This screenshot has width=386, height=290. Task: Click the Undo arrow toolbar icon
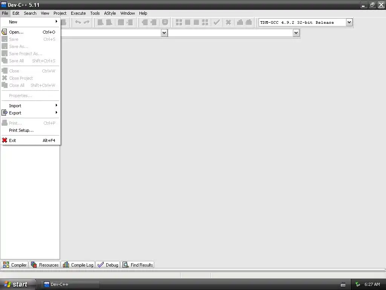click(x=78, y=22)
